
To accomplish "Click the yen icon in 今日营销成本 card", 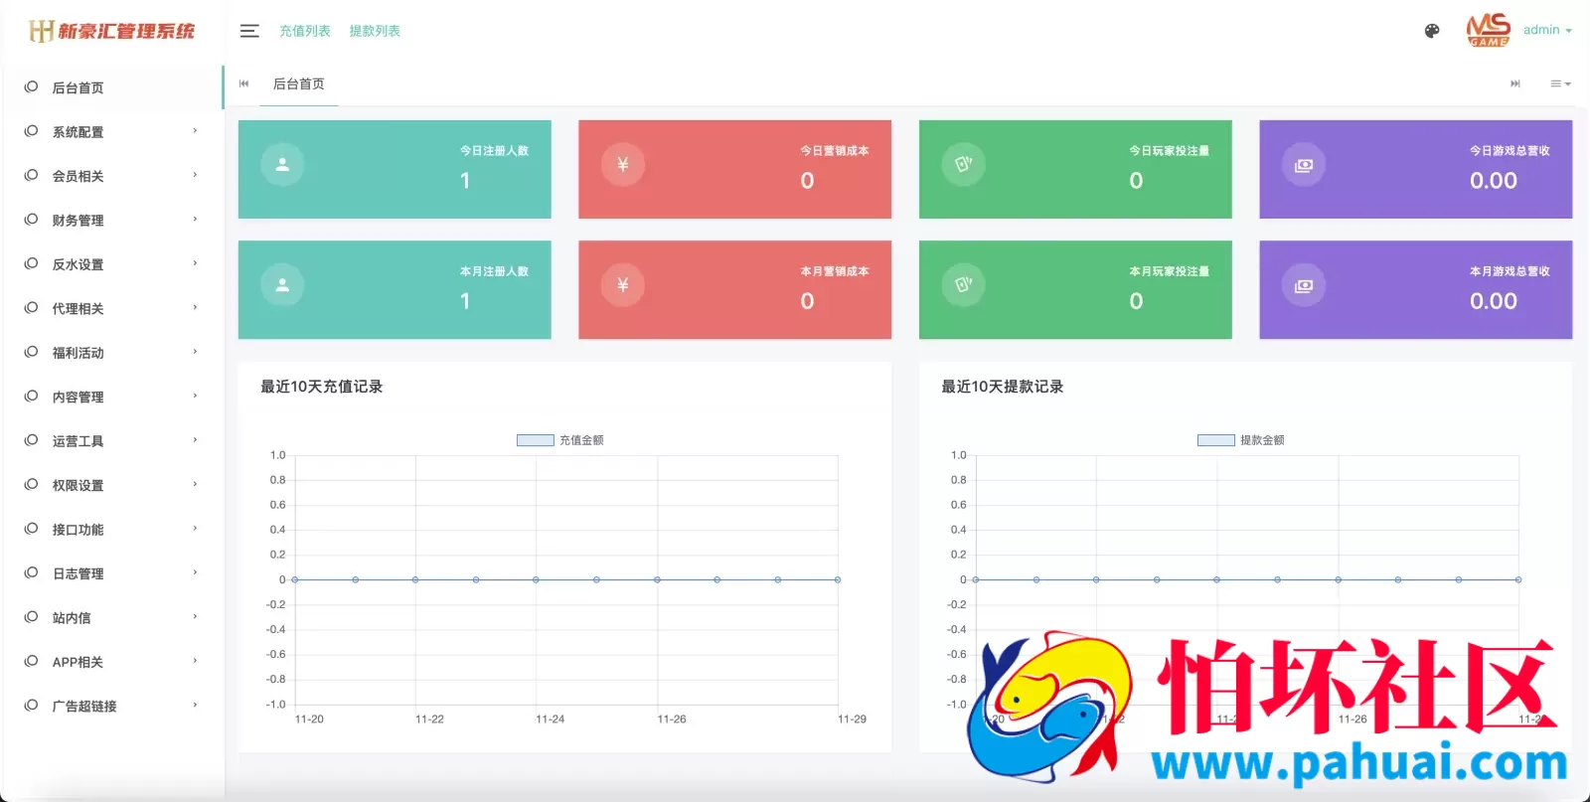I will [623, 165].
